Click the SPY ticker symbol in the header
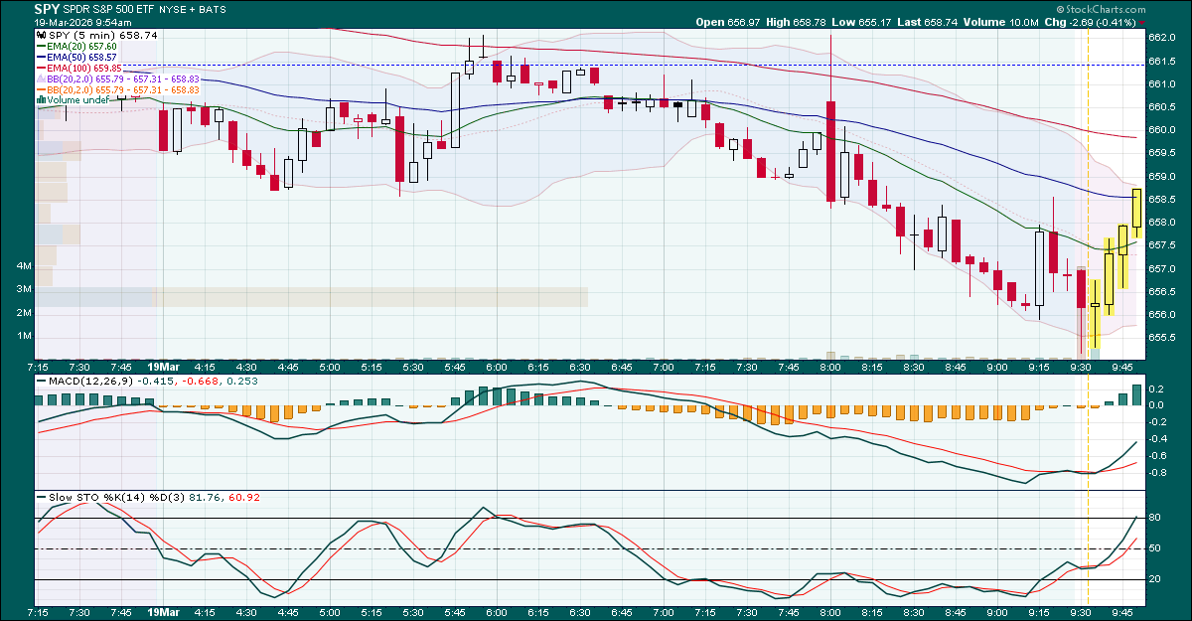Screen dimensions: 1192x621 49,8
